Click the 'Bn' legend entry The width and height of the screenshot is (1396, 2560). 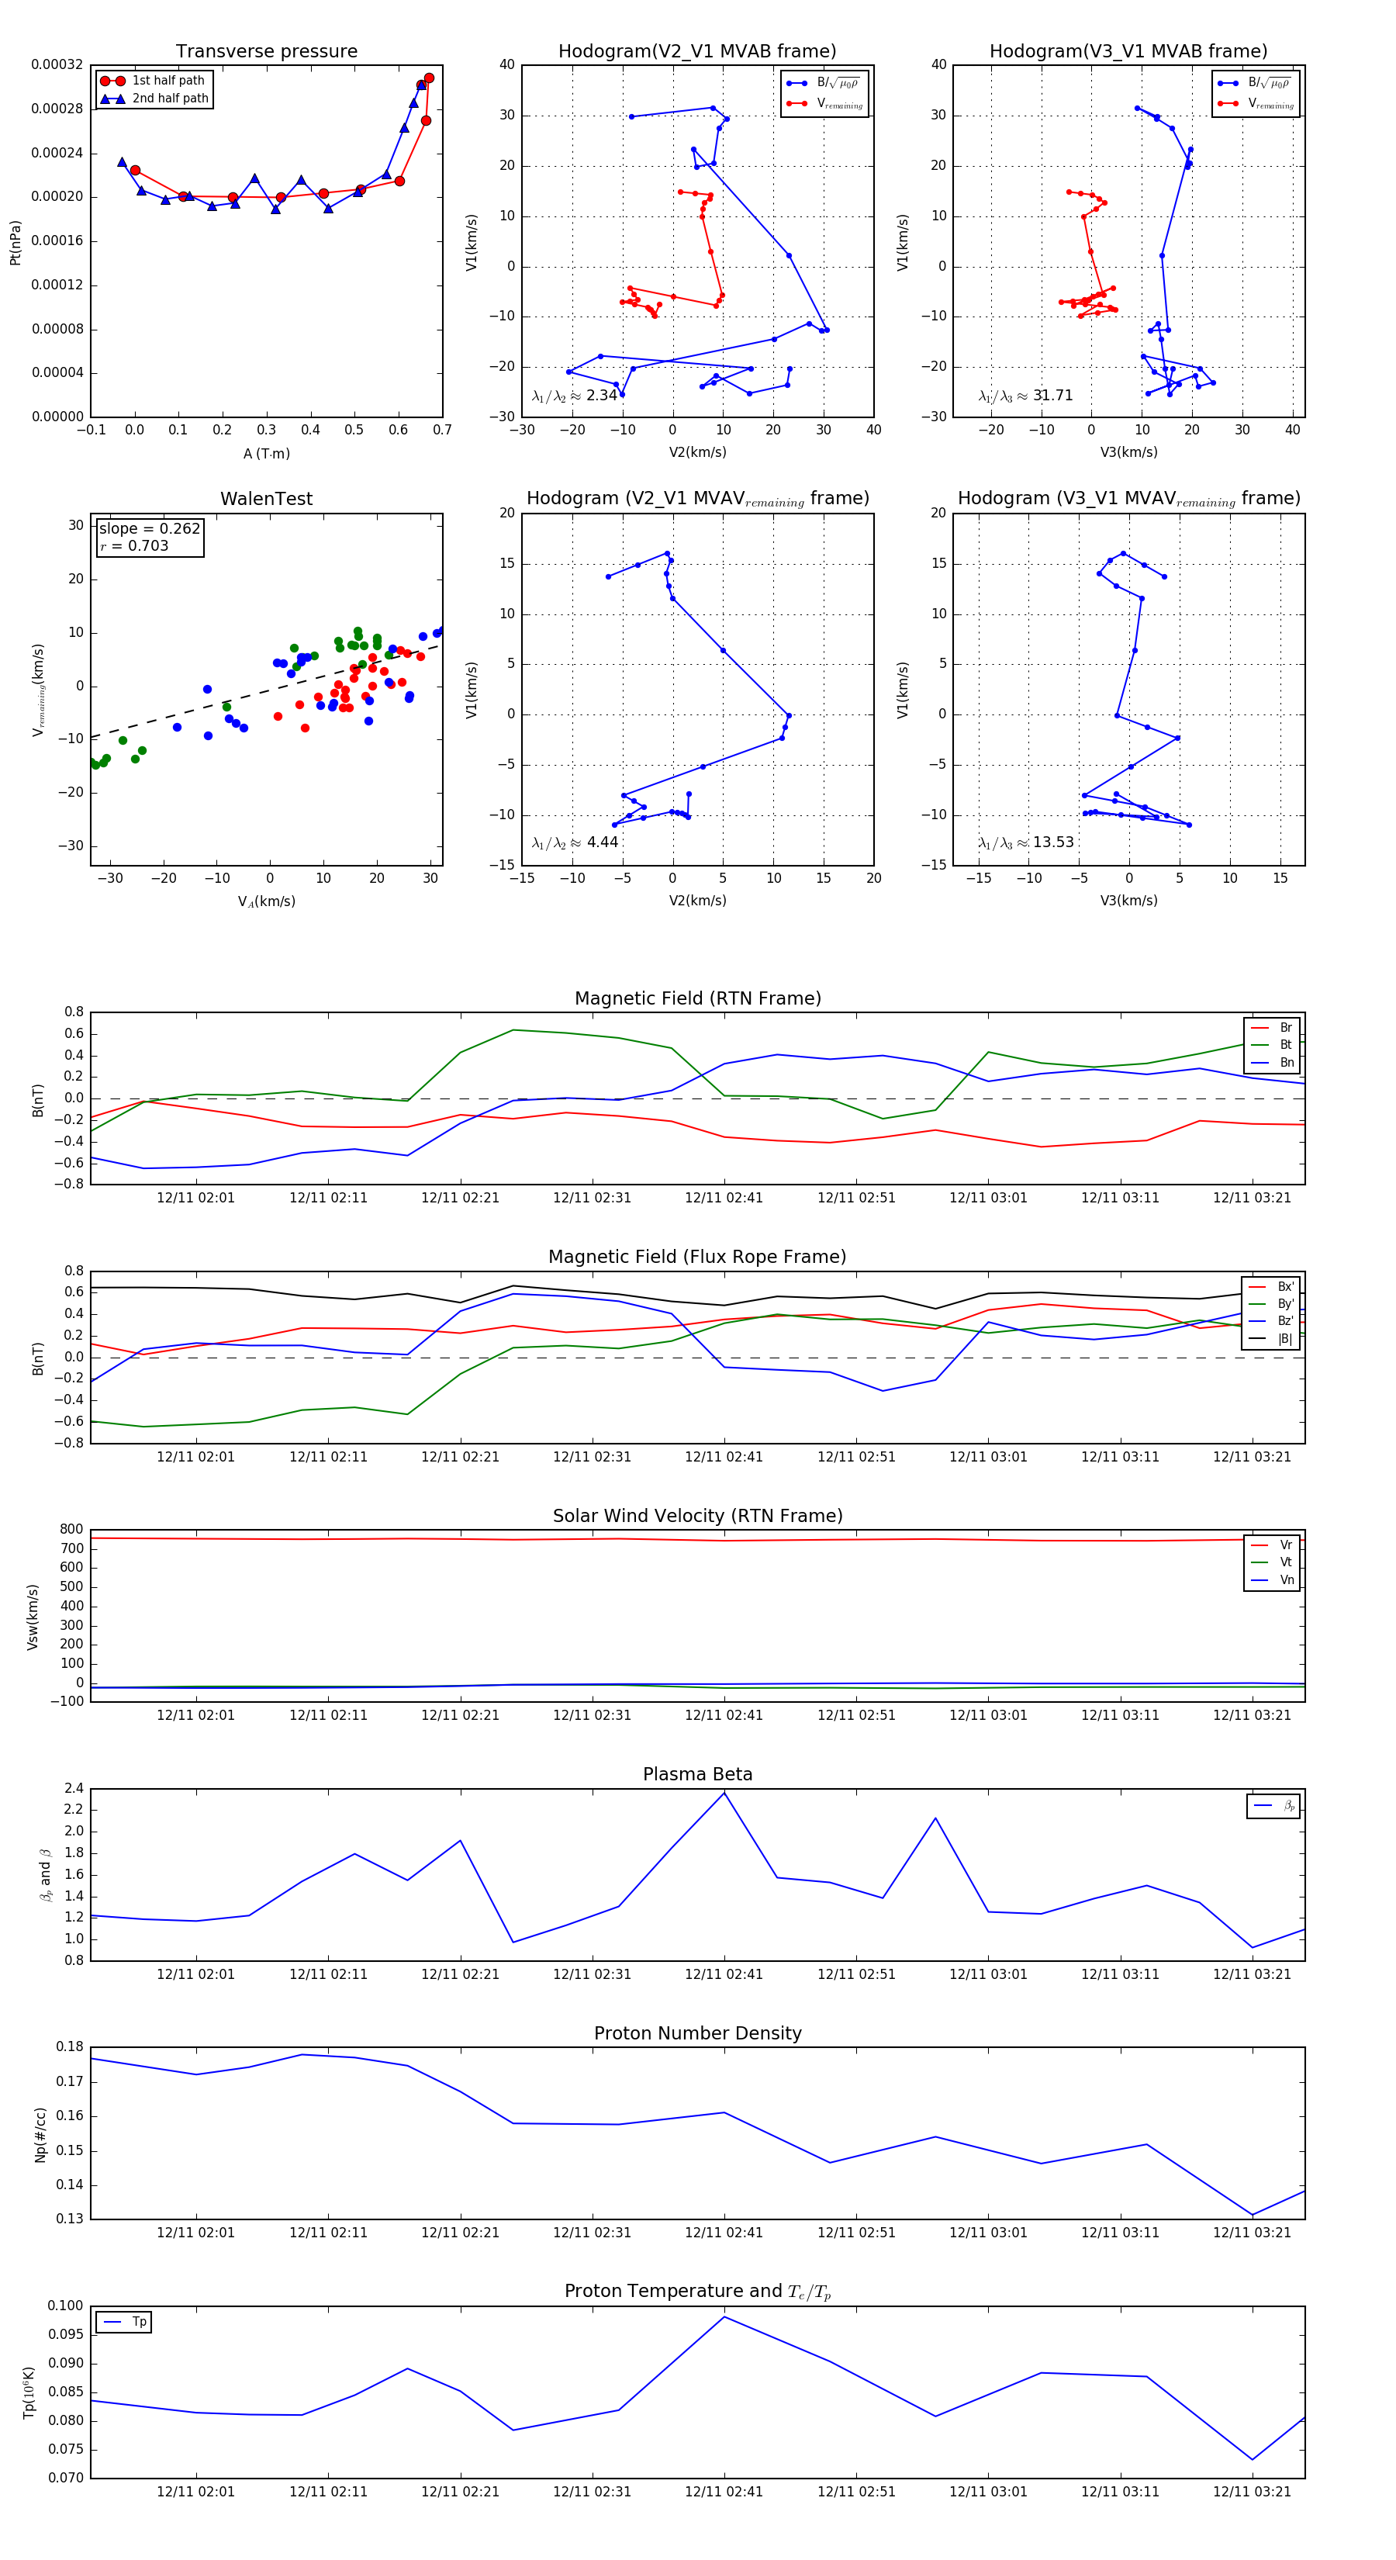click(1272, 1062)
